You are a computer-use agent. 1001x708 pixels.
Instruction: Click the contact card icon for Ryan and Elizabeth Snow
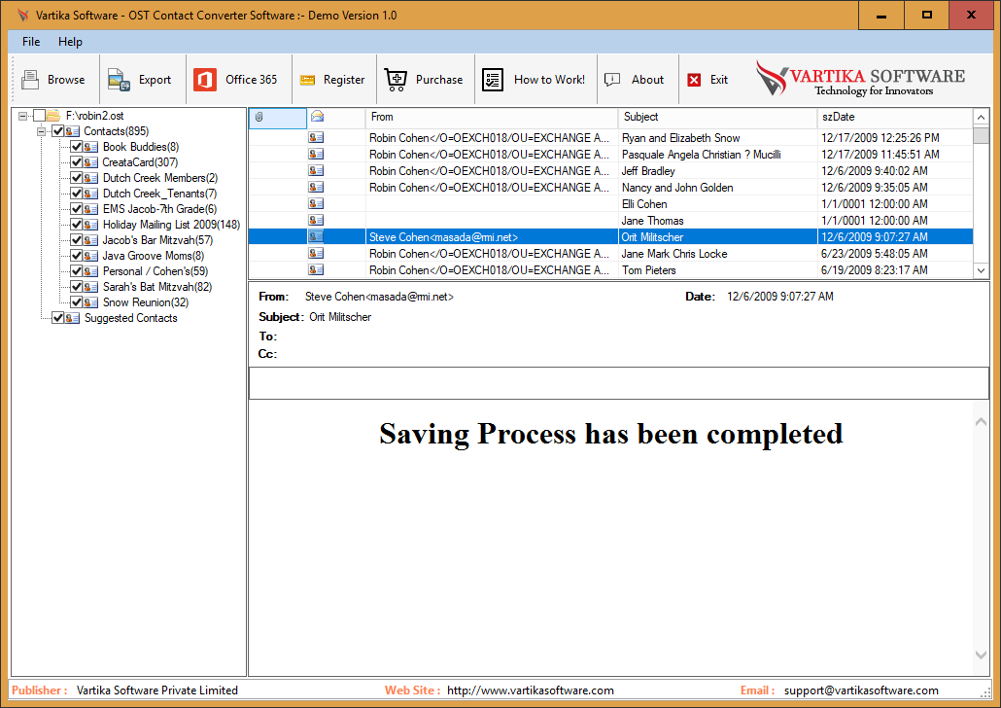pos(316,137)
